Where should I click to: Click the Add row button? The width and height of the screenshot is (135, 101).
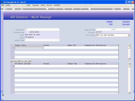tap(19, 61)
